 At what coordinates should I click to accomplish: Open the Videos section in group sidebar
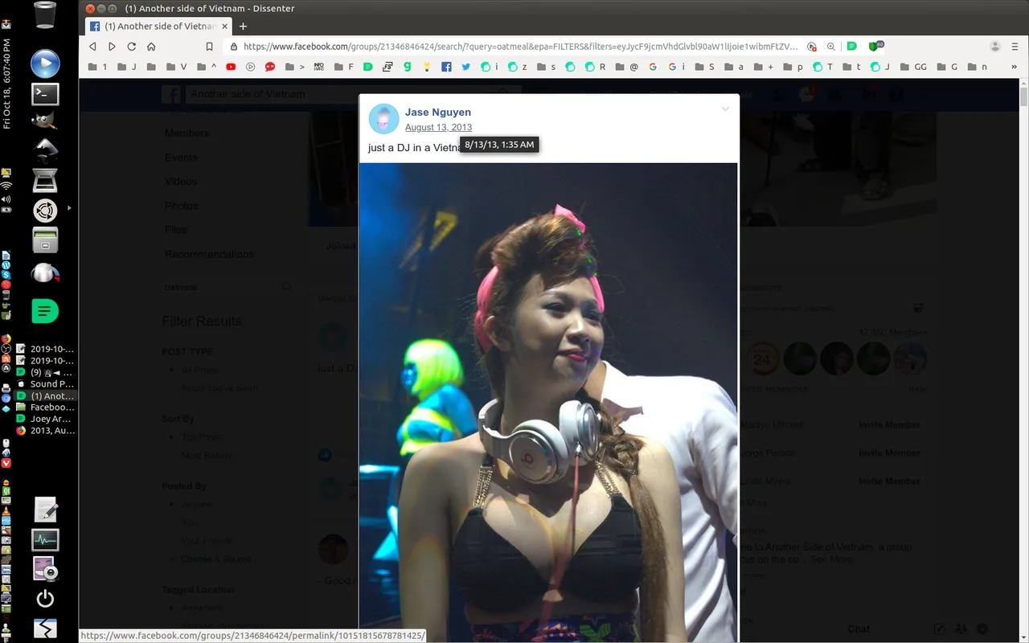click(181, 182)
